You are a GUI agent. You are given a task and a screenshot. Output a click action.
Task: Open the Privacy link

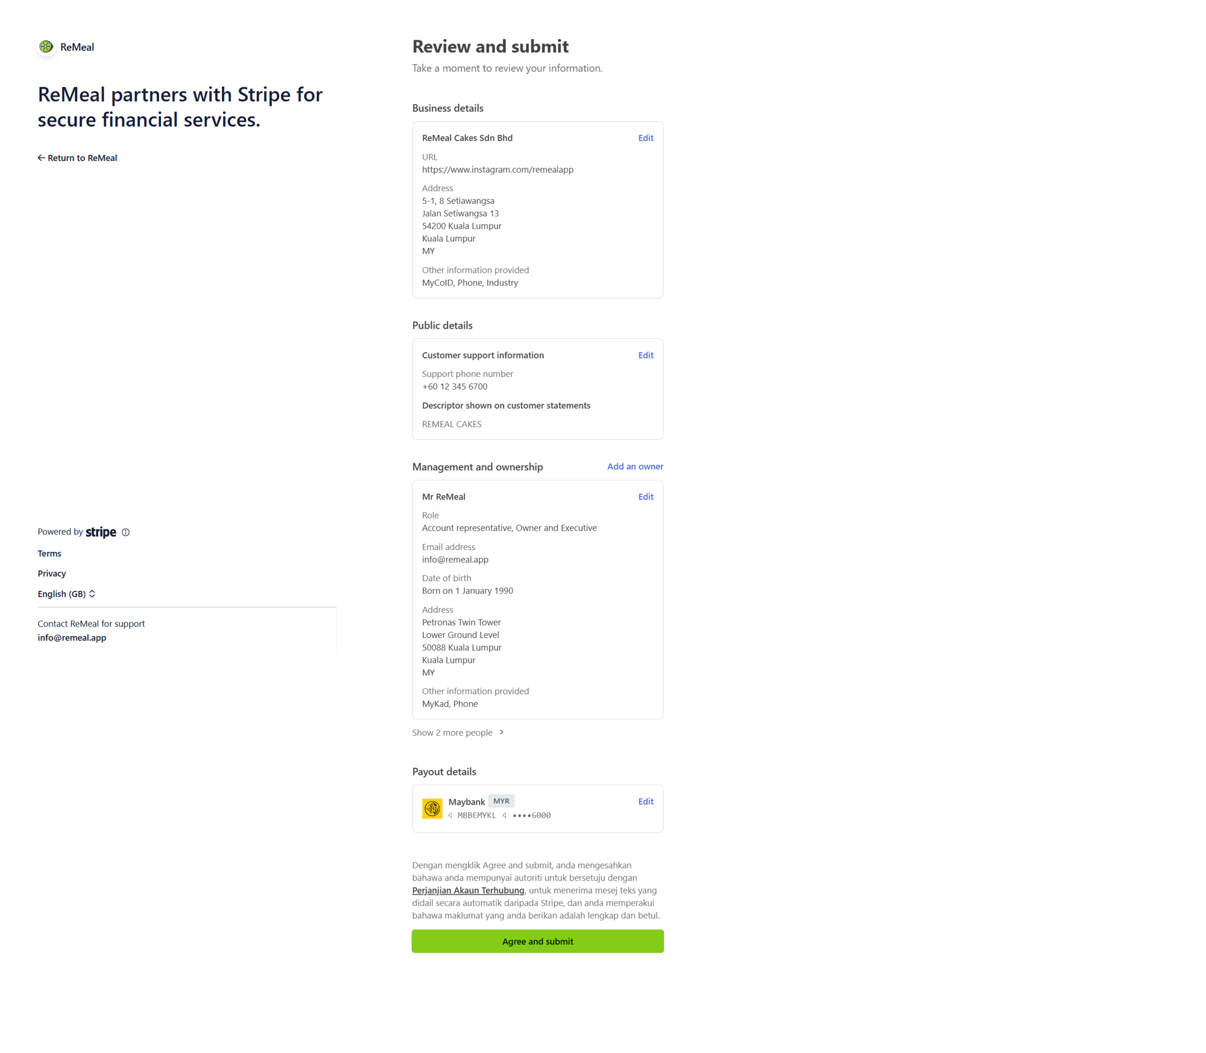click(x=52, y=574)
